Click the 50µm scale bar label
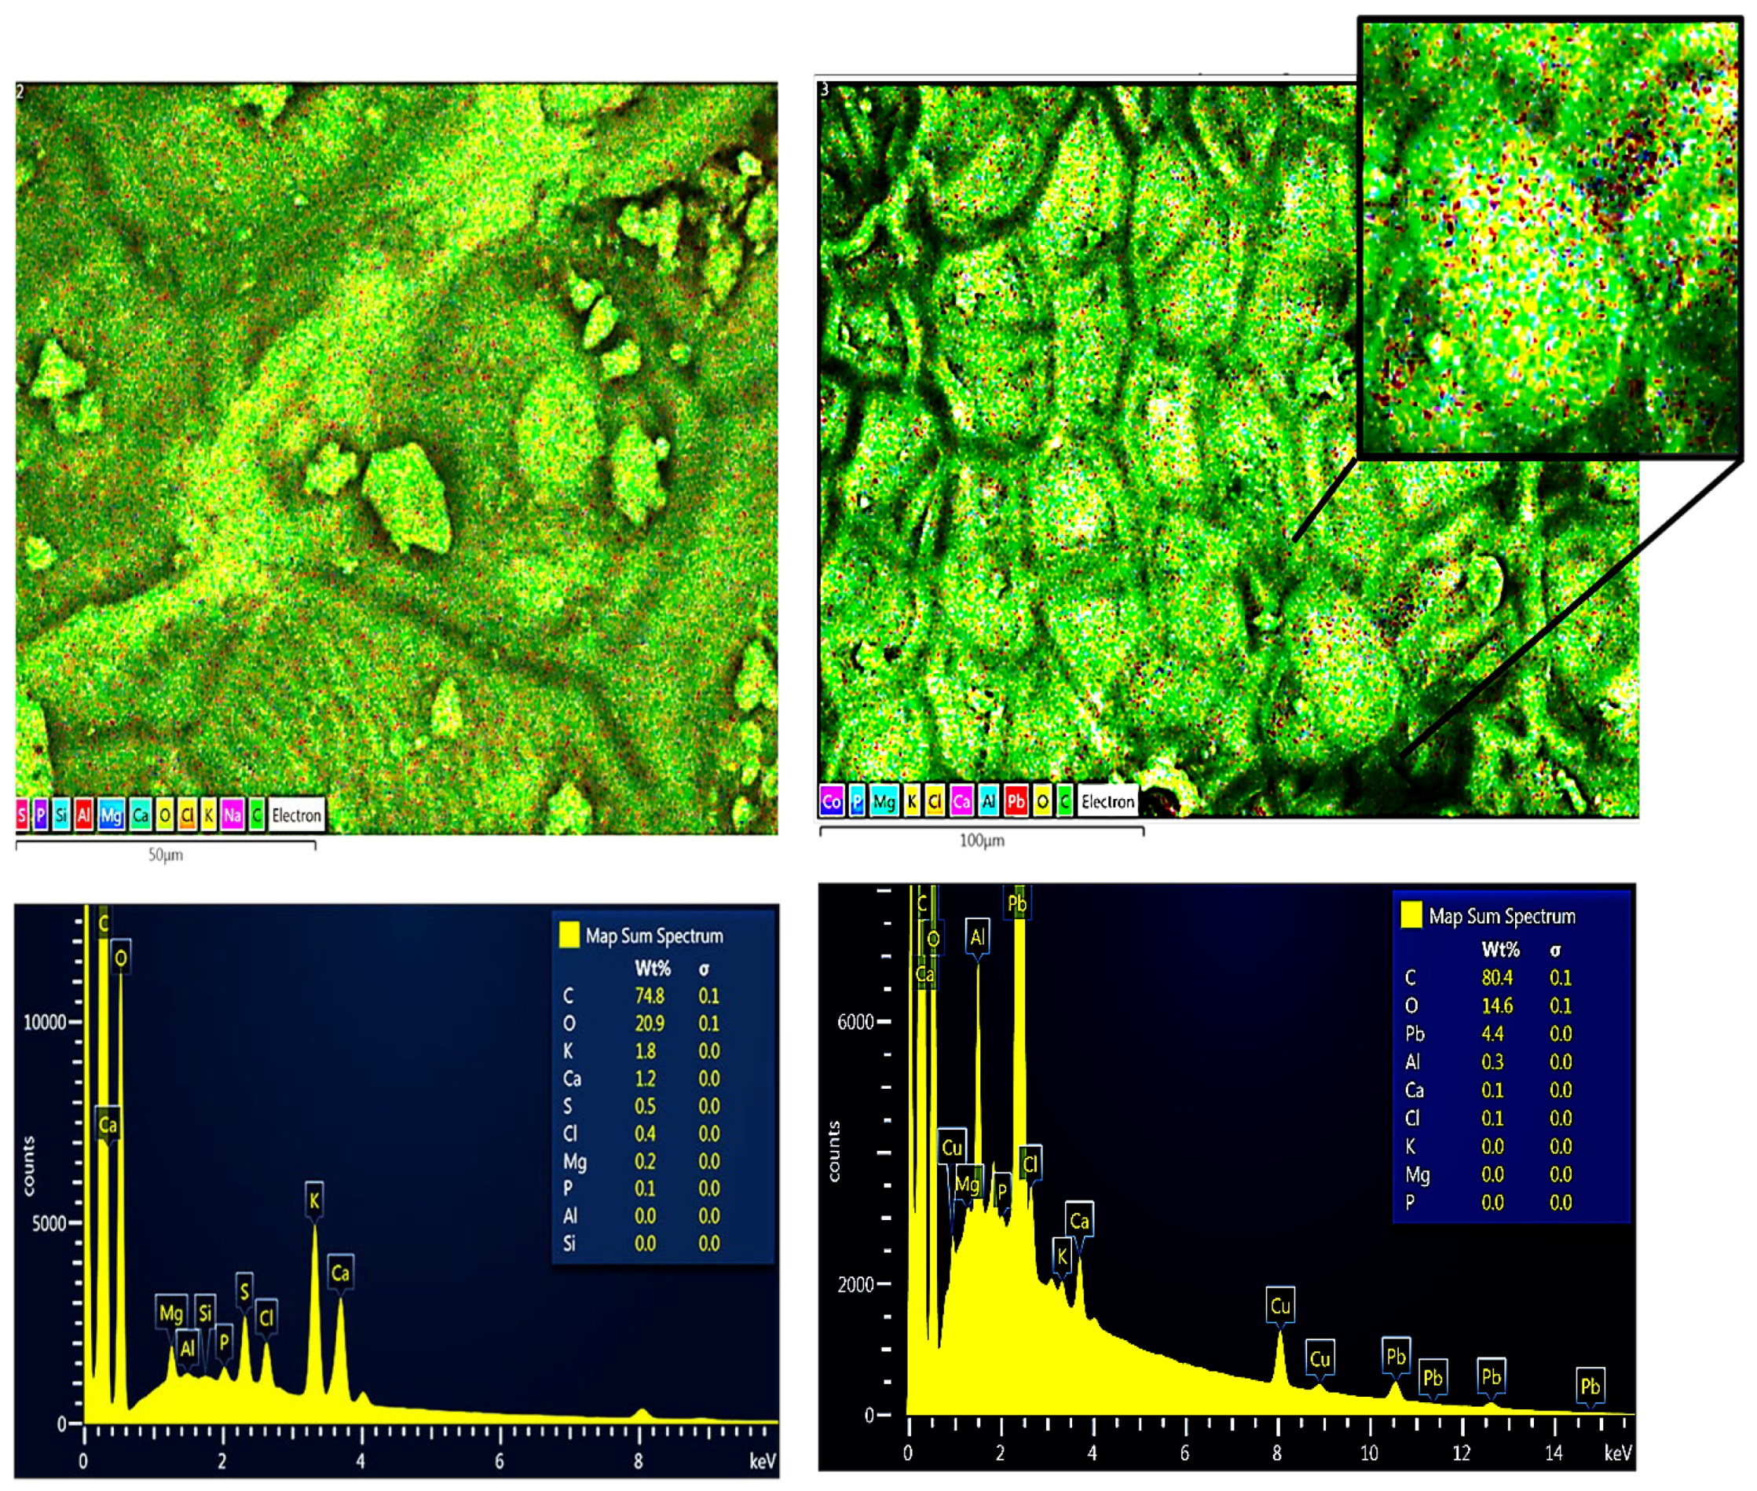The width and height of the screenshot is (1757, 1491). click(x=166, y=855)
